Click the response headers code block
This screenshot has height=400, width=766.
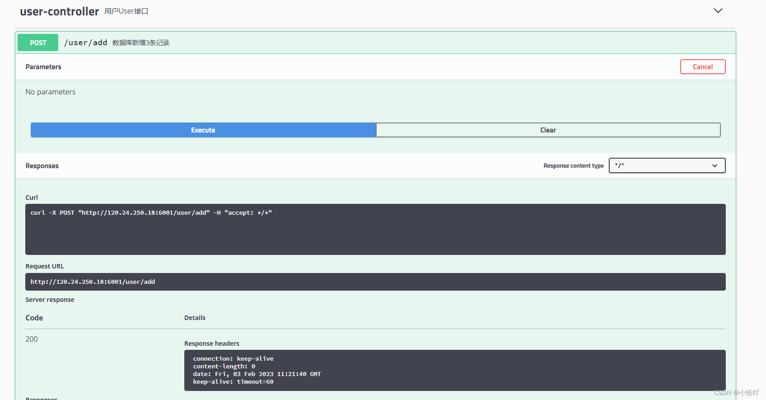[455, 370]
